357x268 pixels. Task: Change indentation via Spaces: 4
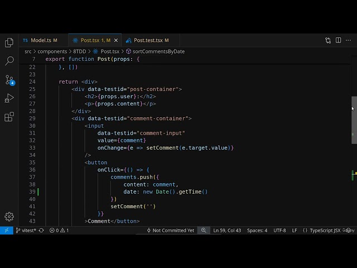pos(257,231)
